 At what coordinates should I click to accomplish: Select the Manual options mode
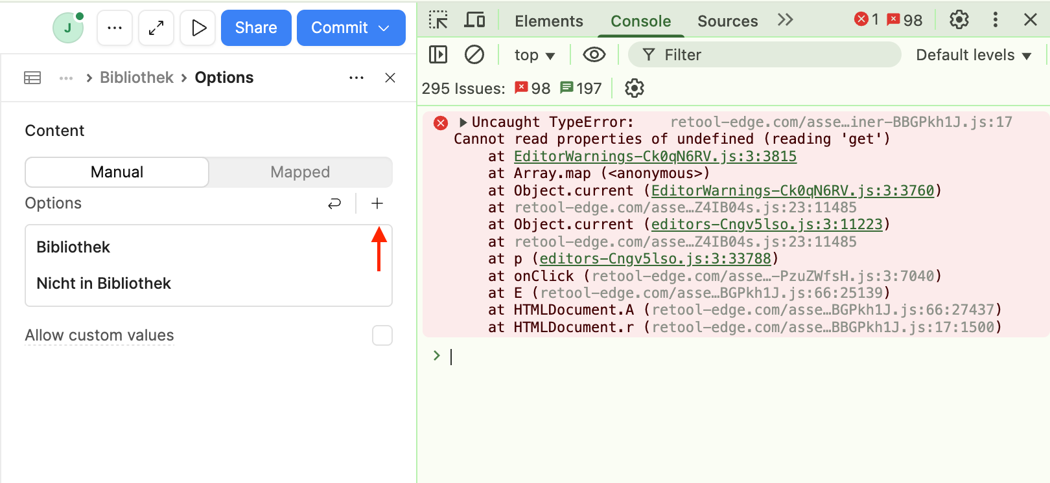pyautogui.click(x=117, y=172)
